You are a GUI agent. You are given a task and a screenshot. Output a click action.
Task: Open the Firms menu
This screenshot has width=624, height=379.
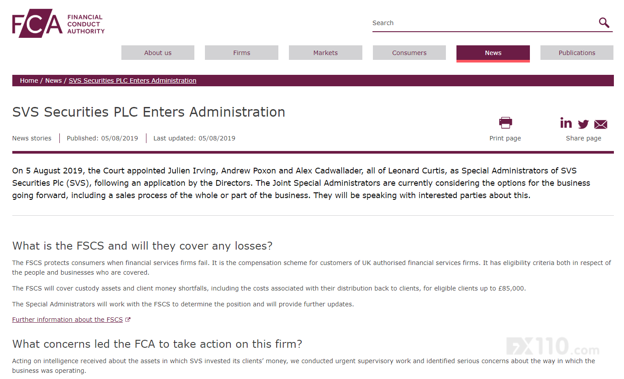(241, 53)
